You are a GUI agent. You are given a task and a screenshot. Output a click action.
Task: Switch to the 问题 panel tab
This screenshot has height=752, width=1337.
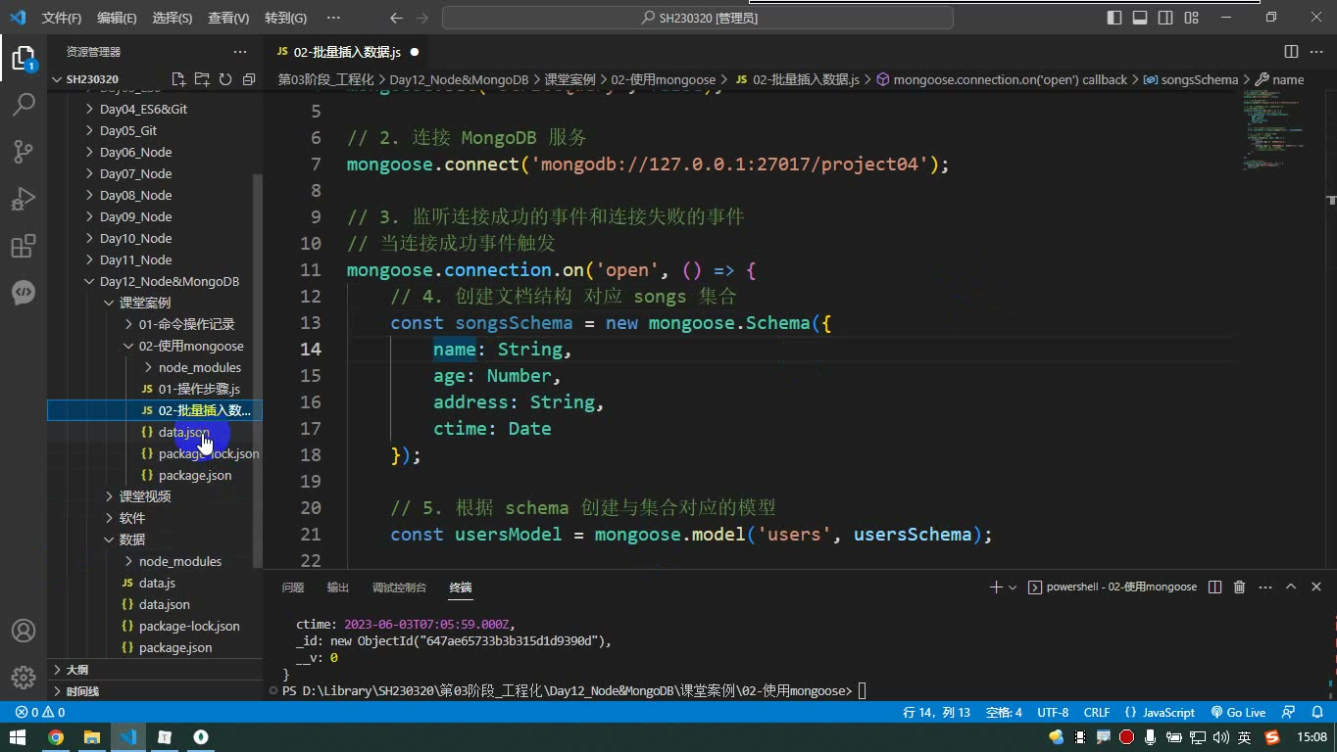pos(293,587)
